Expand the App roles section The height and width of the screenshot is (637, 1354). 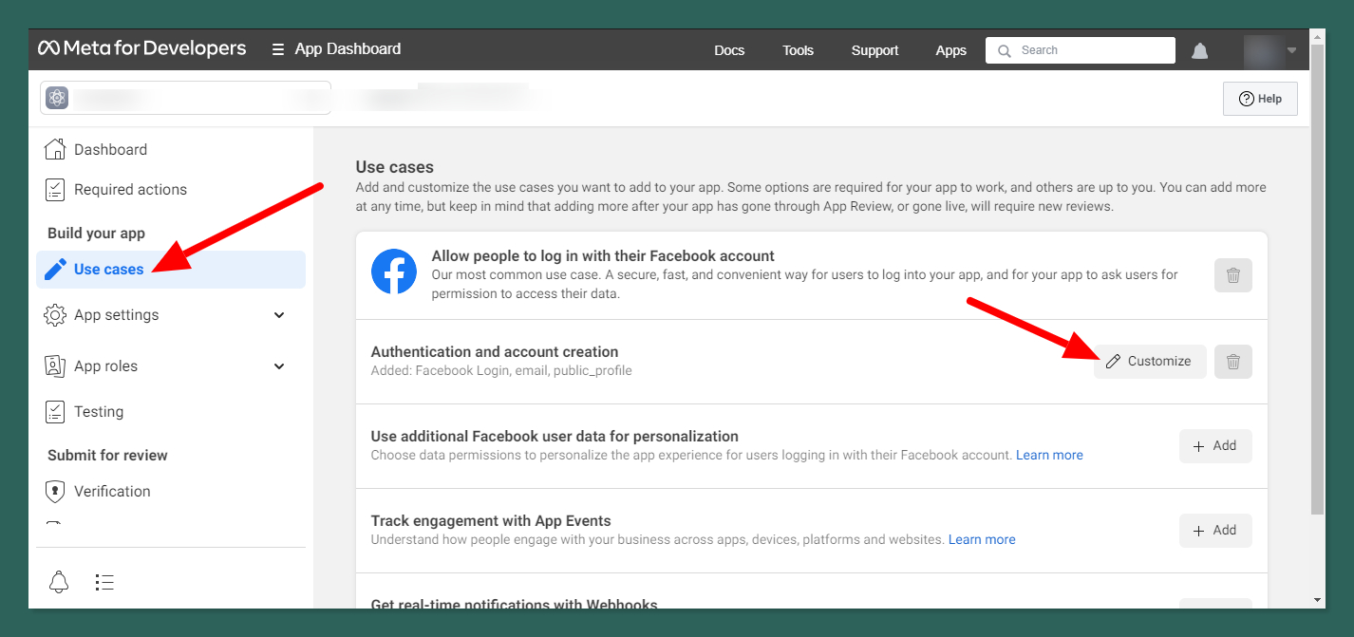tap(279, 366)
